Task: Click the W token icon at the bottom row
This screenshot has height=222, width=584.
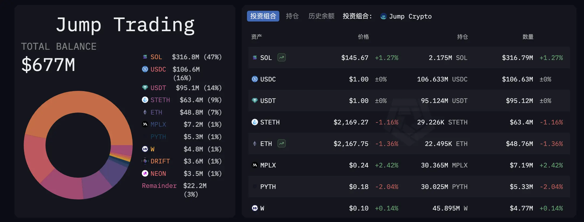Action: click(x=254, y=208)
